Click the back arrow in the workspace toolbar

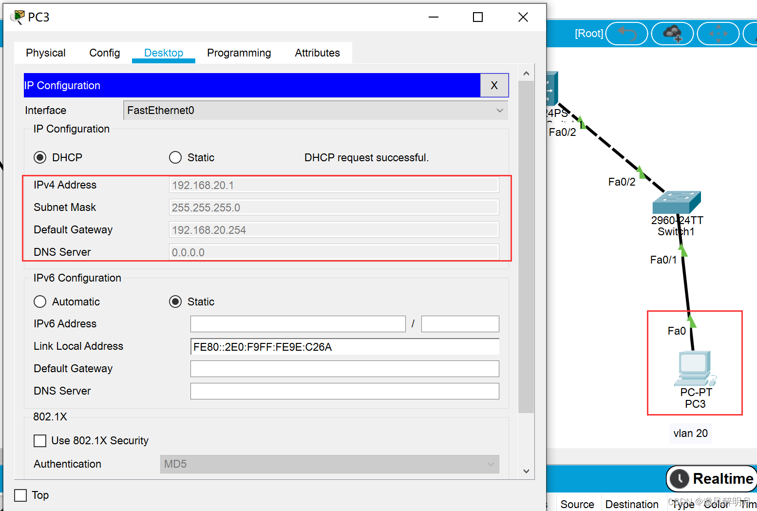[627, 34]
